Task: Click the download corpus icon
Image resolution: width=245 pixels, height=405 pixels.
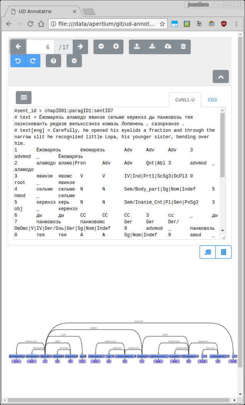Action: point(152,47)
